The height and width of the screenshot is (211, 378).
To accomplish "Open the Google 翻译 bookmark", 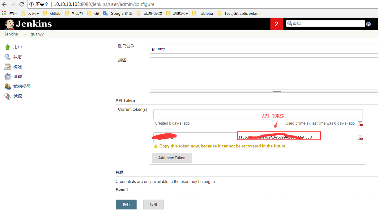I will point(118,13).
